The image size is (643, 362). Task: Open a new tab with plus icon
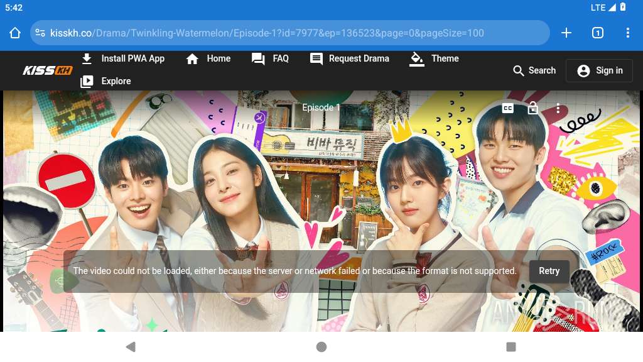tap(566, 33)
